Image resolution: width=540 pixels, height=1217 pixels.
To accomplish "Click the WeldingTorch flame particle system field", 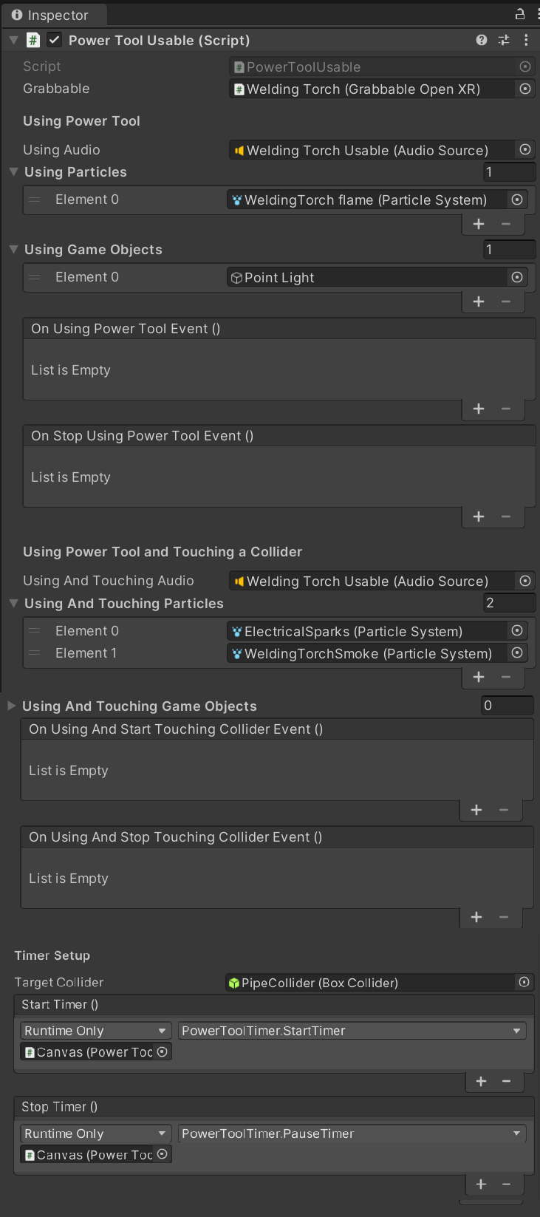I will click(x=366, y=200).
